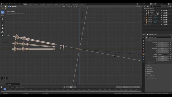Toggle Cube.031 viewport monitor icon
This screenshot has width=172, height=97.
[165, 23]
